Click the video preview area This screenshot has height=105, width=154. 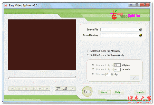(x=42, y=45)
